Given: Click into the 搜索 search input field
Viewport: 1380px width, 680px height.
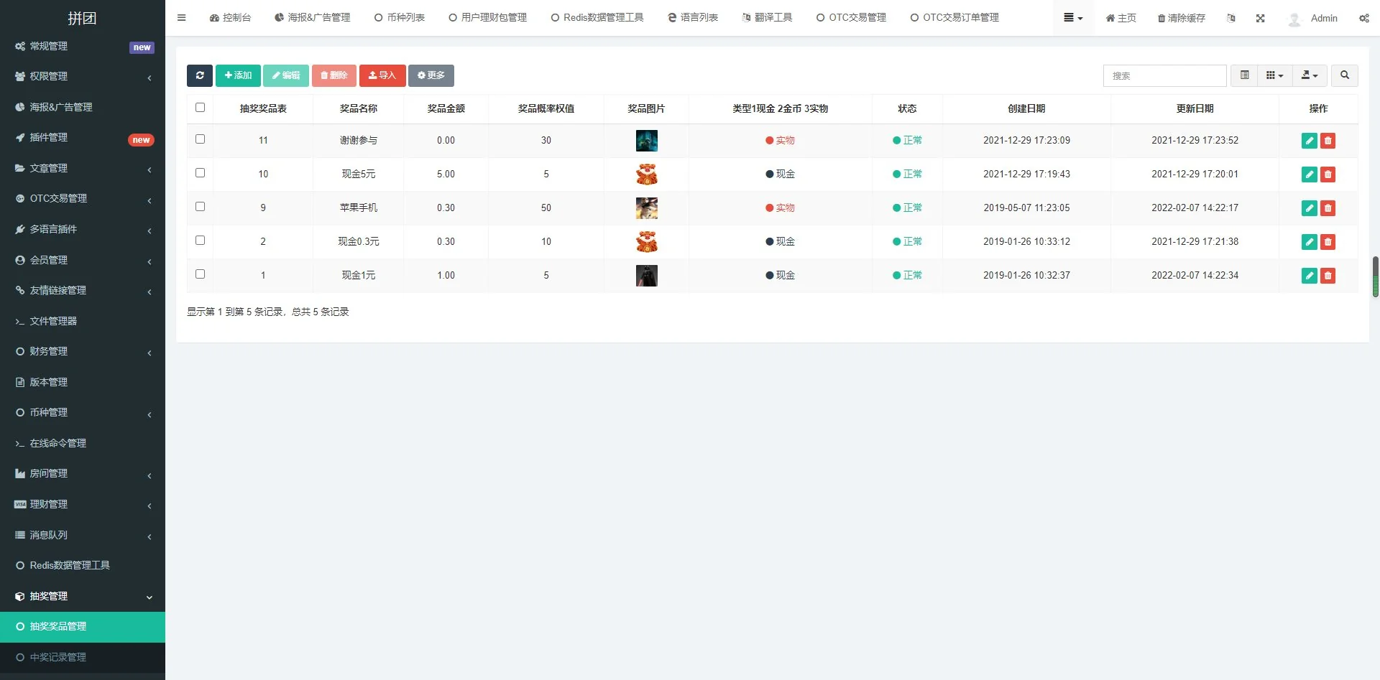Looking at the screenshot, I should pyautogui.click(x=1164, y=75).
